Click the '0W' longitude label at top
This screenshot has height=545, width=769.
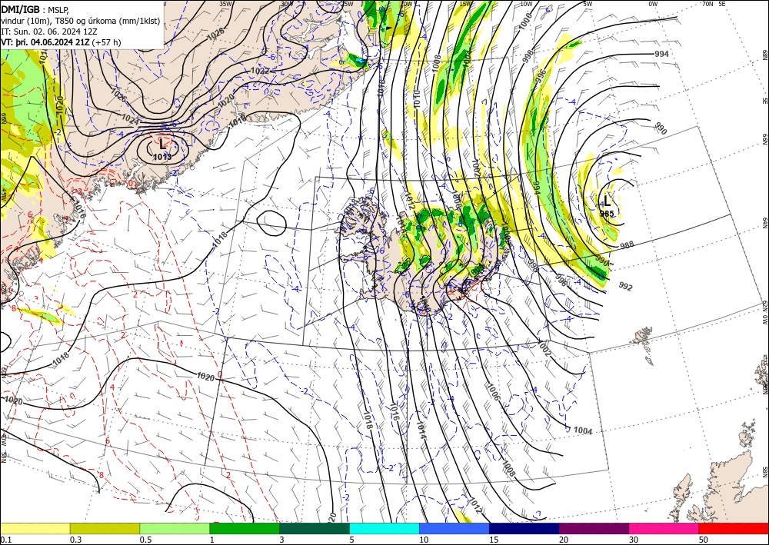[653, 4]
